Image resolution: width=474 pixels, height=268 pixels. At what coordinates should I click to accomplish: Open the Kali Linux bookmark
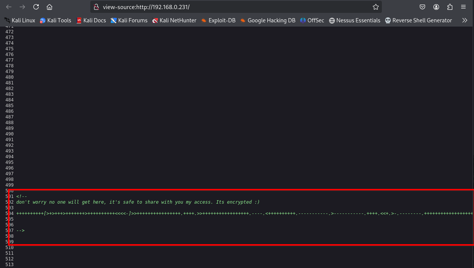[x=20, y=20]
